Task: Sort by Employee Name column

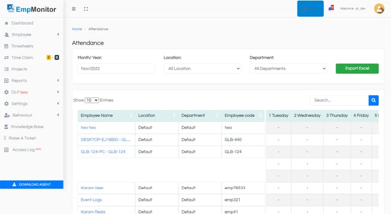Action: pyautogui.click(x=106, y=116)
